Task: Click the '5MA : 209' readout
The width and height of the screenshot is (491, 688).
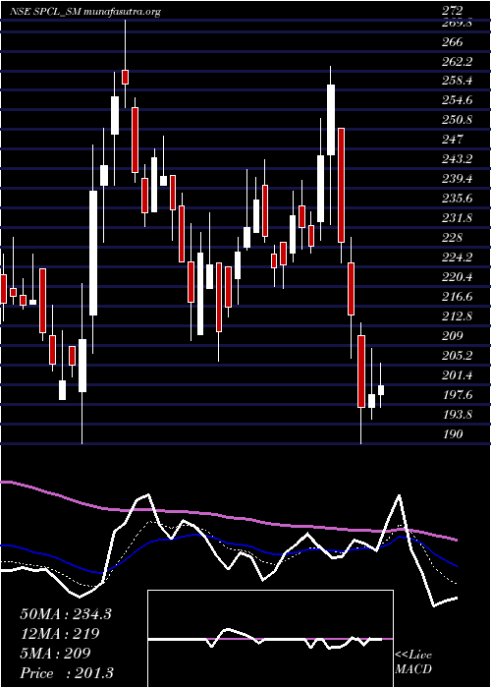Action: pos(55,654)
